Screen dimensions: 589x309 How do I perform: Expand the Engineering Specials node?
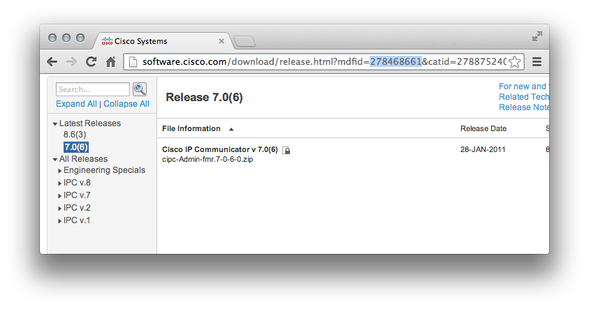59,171
